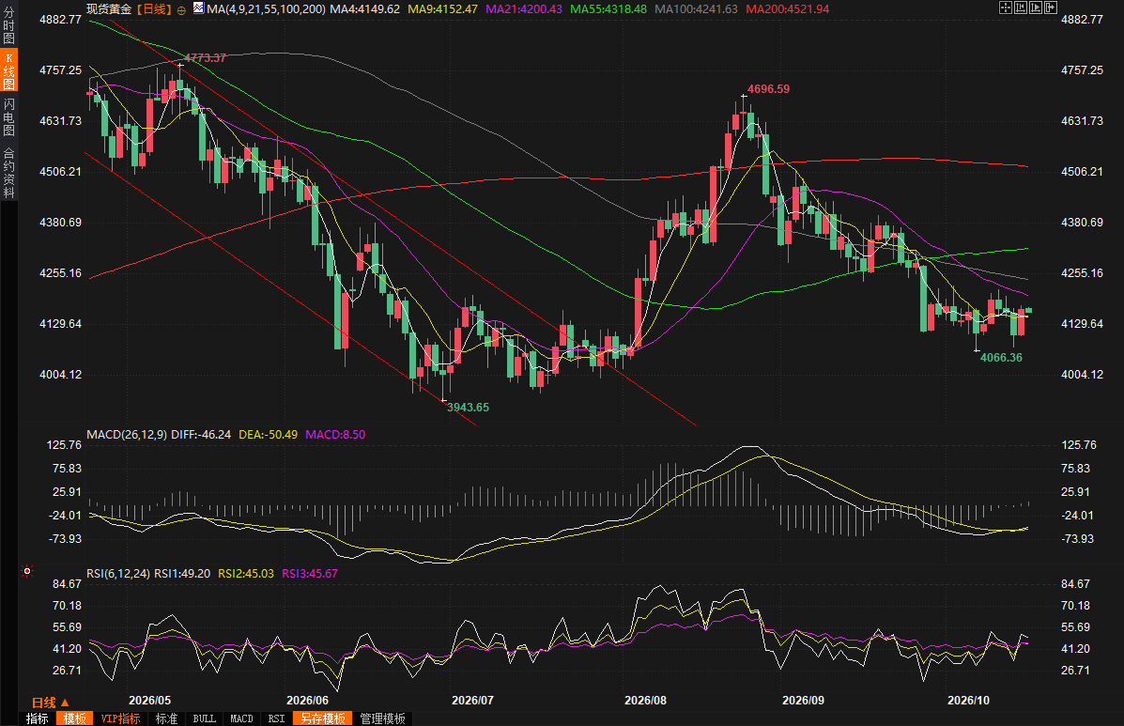Open the VIP指标 tab

120,718
